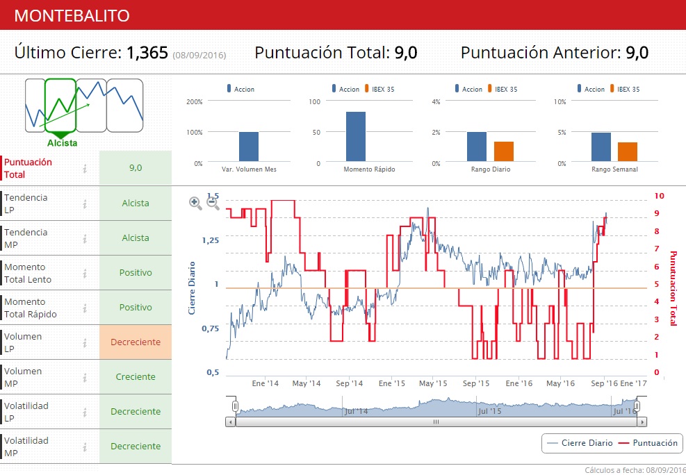686x475 pixels.
Task: Open info icon for Volatilidad LP
Action: tap(85, 412)
